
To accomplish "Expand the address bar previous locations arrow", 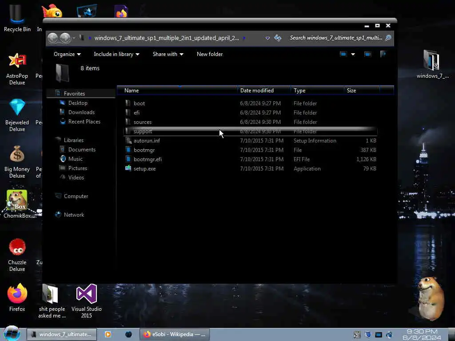I will [267, 38].
